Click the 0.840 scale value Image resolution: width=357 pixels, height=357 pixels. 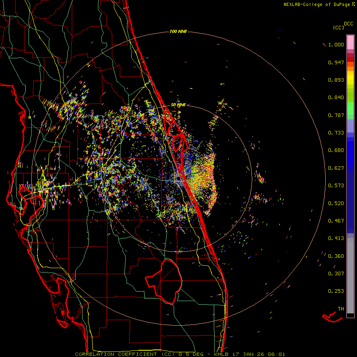click(x=336, y=98)
